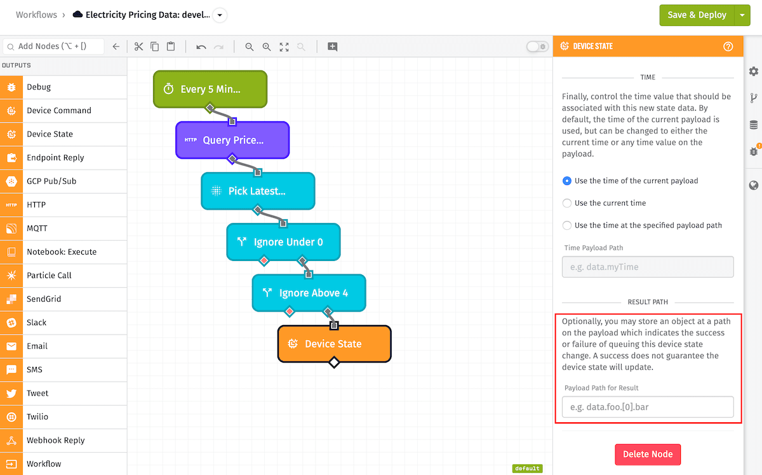Image resolution: width=762 pixels, height=475 pixels.
Task: Open the workflow name dropdown arrow
Action: 220,15
